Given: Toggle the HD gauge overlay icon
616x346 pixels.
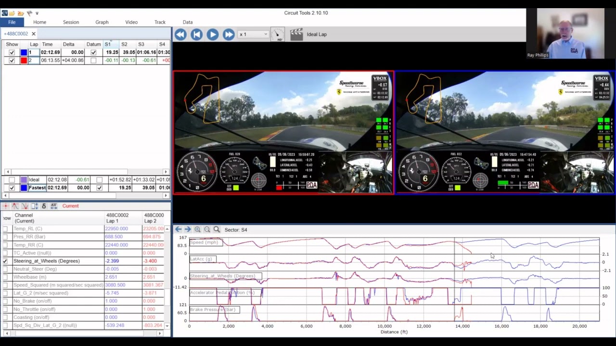Looking at the screenshot, I should (278, 34).
